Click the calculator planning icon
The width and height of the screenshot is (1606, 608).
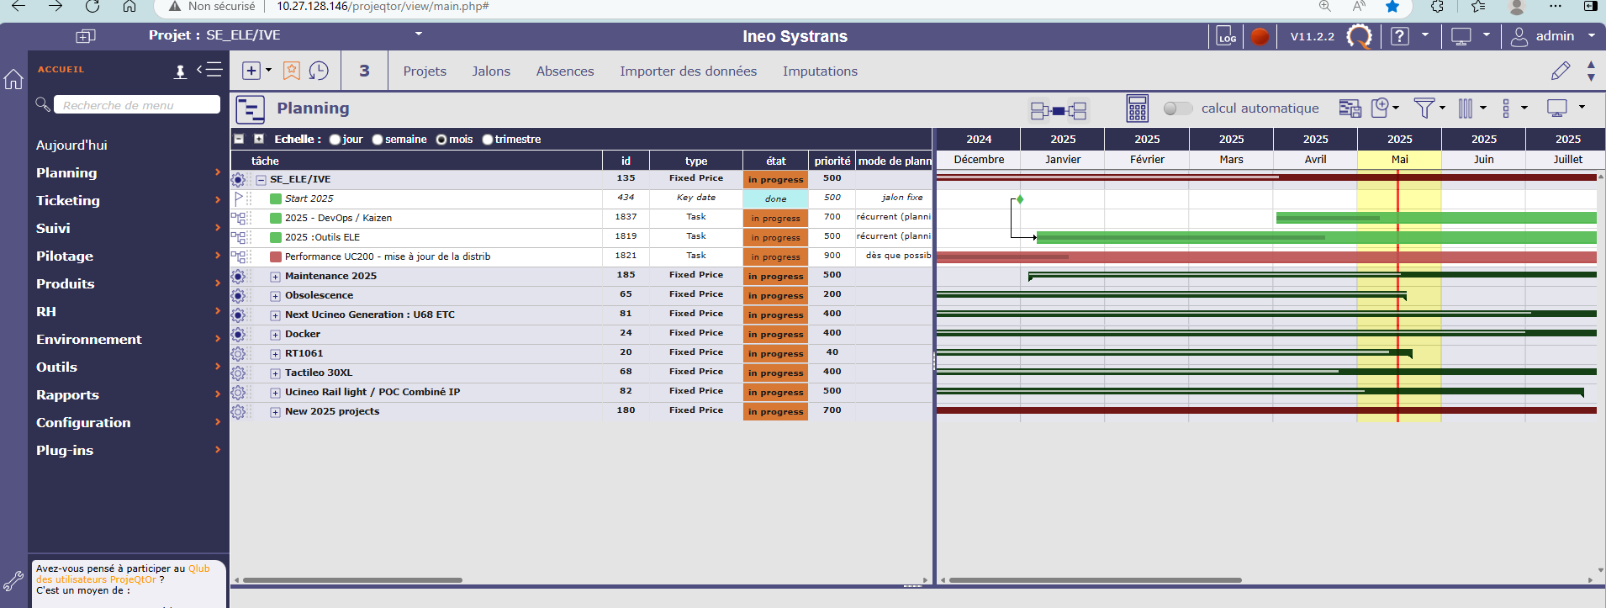1137,108
